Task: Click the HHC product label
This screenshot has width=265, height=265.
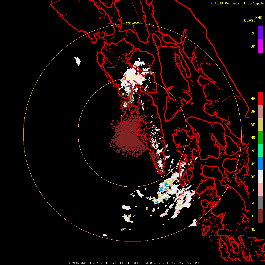Action: [x=259, y=18]
